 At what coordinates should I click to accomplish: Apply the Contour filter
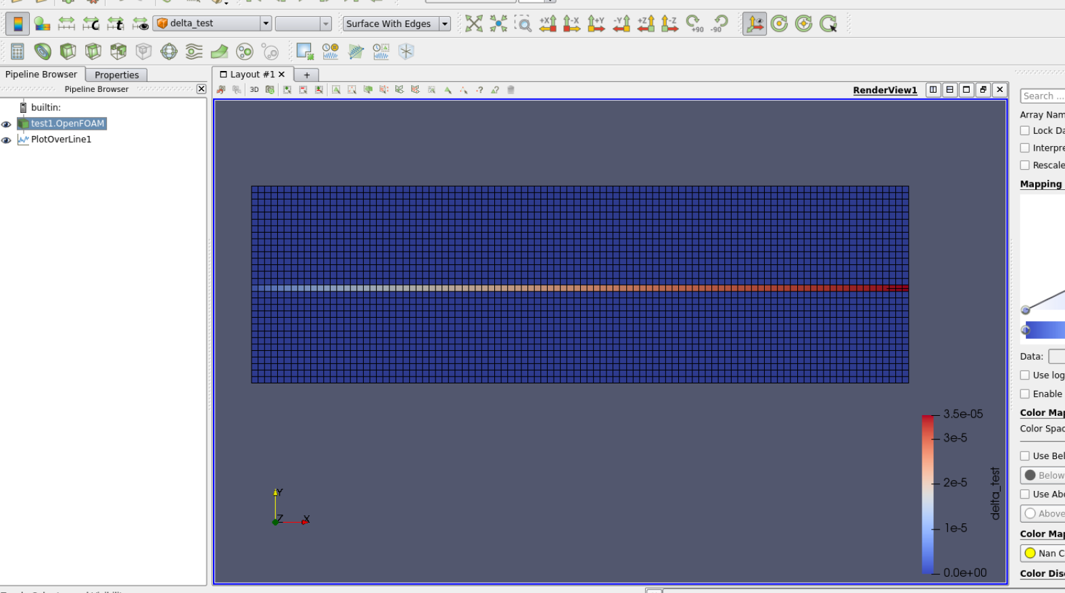43,51
